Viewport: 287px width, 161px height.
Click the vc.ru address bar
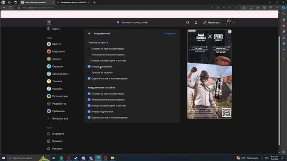113,8
